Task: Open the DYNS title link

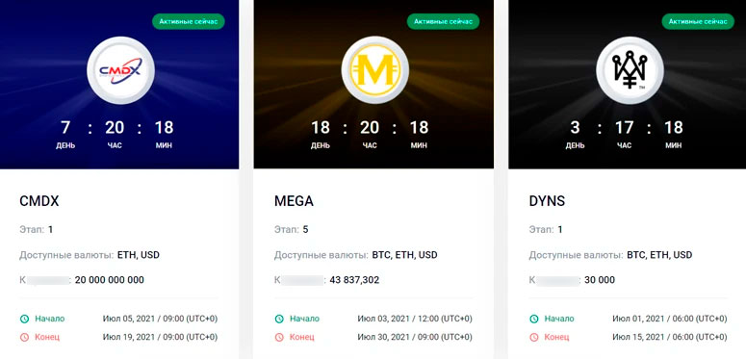Action: point(547,201)
